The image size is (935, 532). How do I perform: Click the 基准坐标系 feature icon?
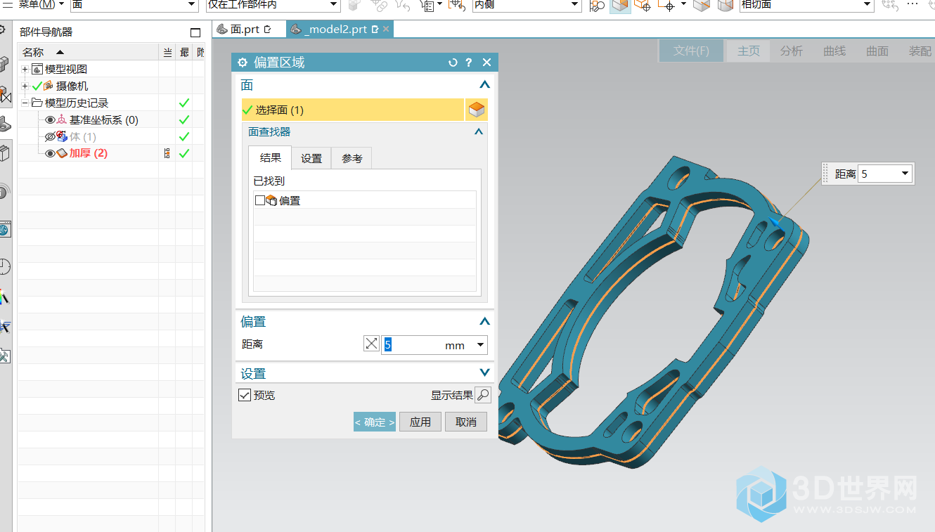click(x=62, y=119)
